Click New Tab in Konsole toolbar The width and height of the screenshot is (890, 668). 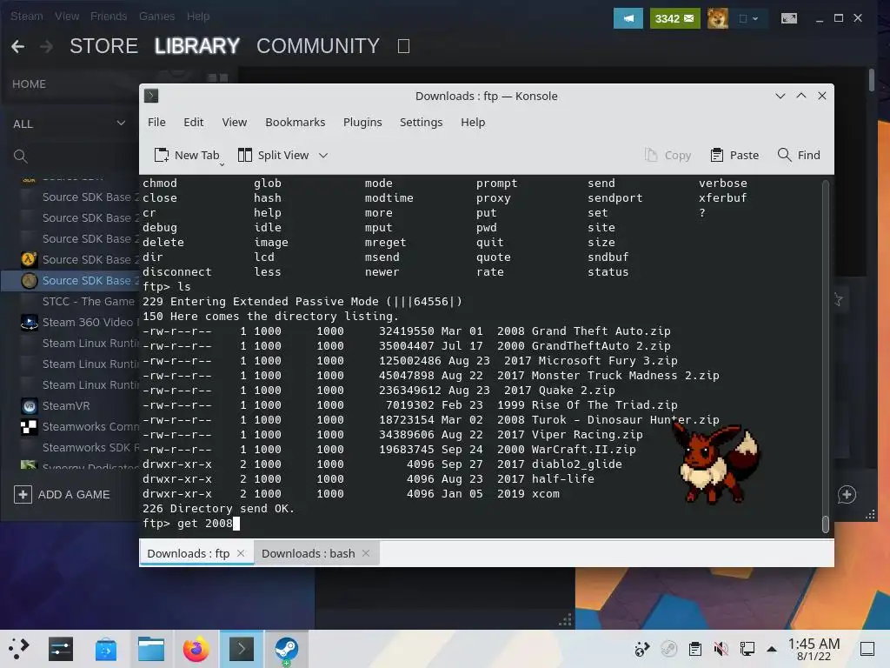pos(187,155)
